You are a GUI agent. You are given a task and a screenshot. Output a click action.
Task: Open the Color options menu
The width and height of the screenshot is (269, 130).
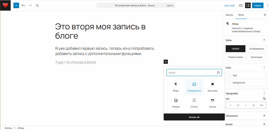(x=264, y=67)
